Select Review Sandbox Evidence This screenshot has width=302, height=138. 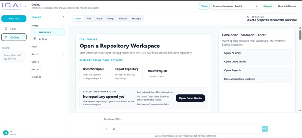click(257, 79)
